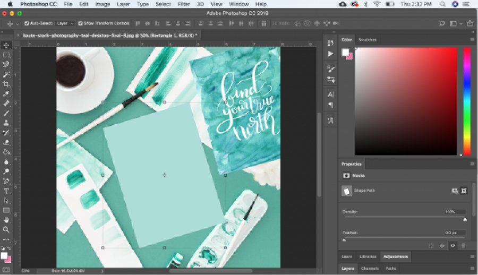This screenshot has height=275, width=478.
Task: Expand the Properties panel flyout menu
Action: [472, 164]
